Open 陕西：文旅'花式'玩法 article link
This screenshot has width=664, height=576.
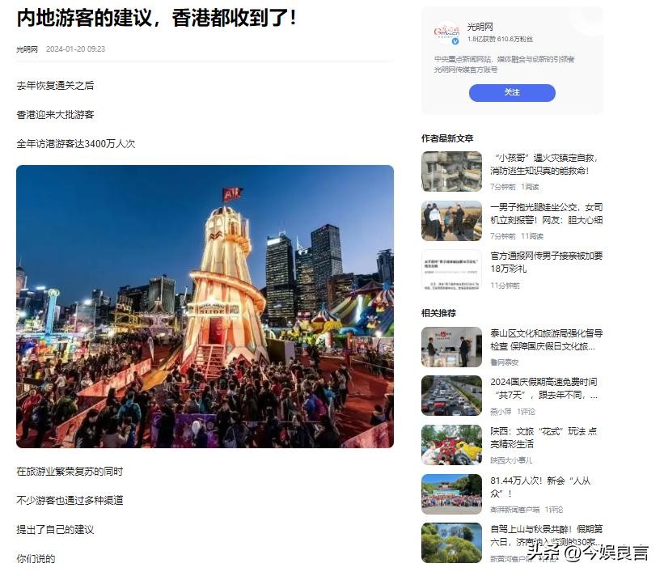543,438
